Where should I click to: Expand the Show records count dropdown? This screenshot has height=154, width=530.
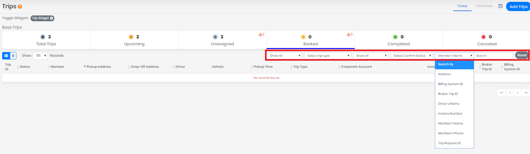click(x=40, y=56)
